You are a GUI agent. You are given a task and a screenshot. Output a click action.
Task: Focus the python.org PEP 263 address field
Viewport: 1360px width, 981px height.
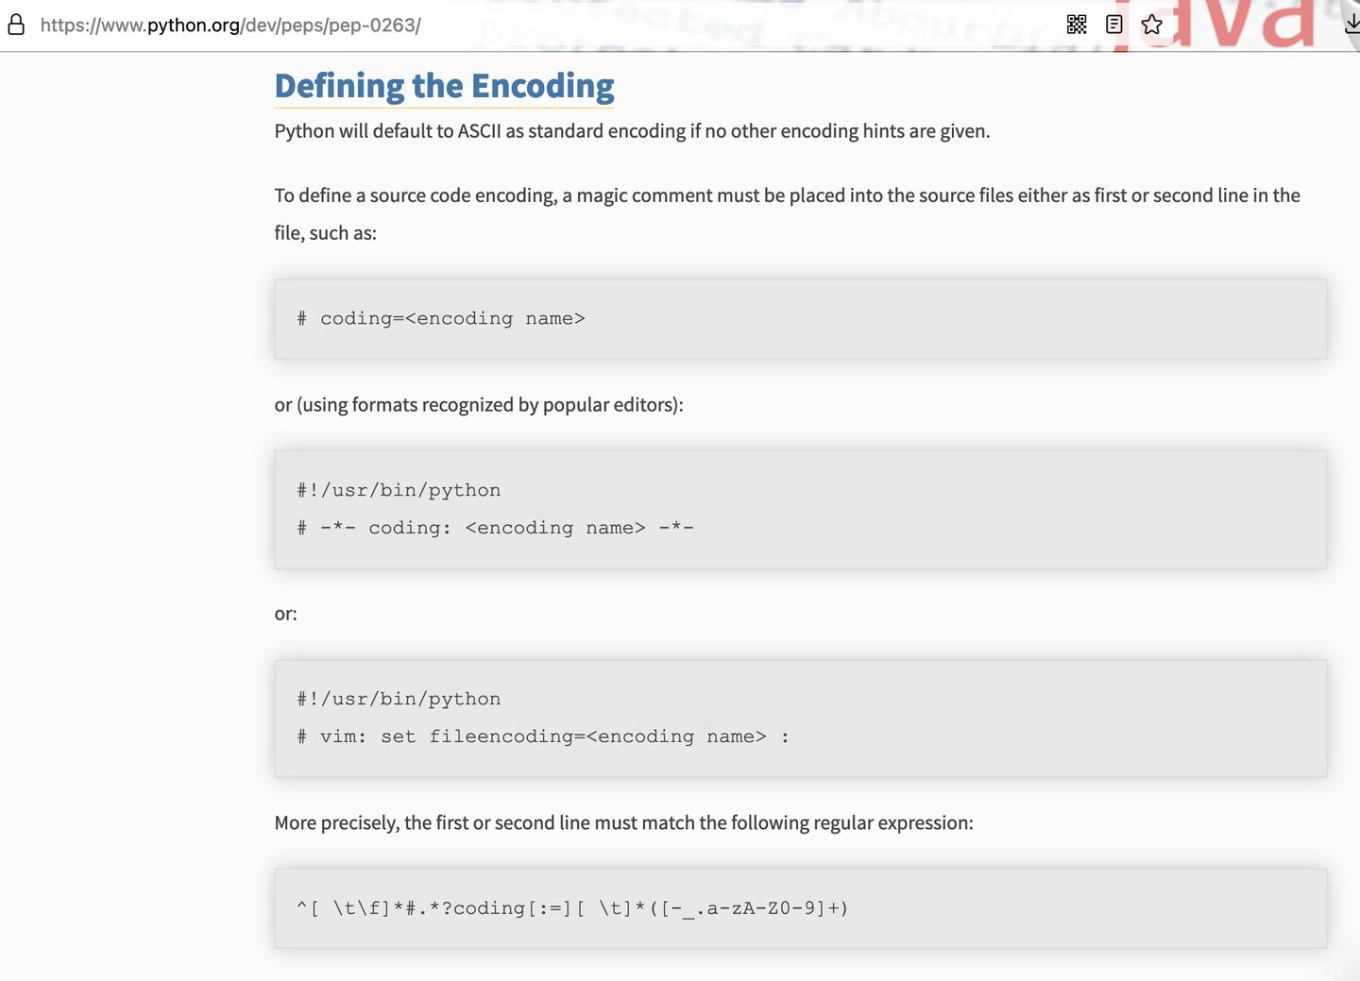click(x=230, y=25)
